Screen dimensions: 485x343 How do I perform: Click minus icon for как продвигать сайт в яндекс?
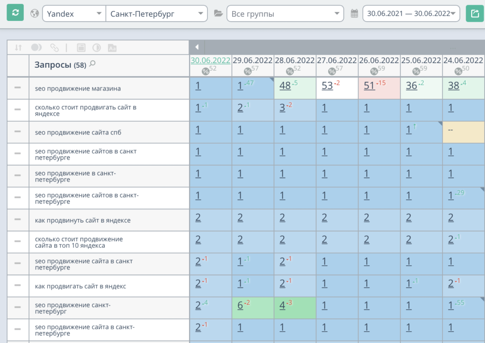tap(18, 285)
